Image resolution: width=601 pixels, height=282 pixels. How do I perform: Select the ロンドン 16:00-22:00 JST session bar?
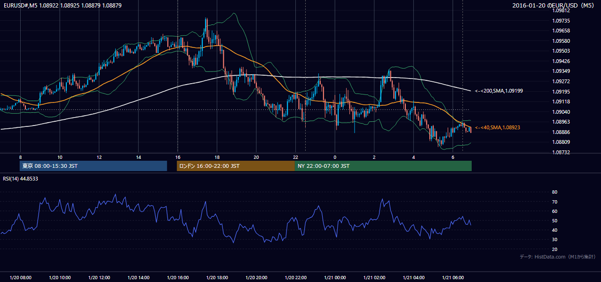[x=236, y=166]
